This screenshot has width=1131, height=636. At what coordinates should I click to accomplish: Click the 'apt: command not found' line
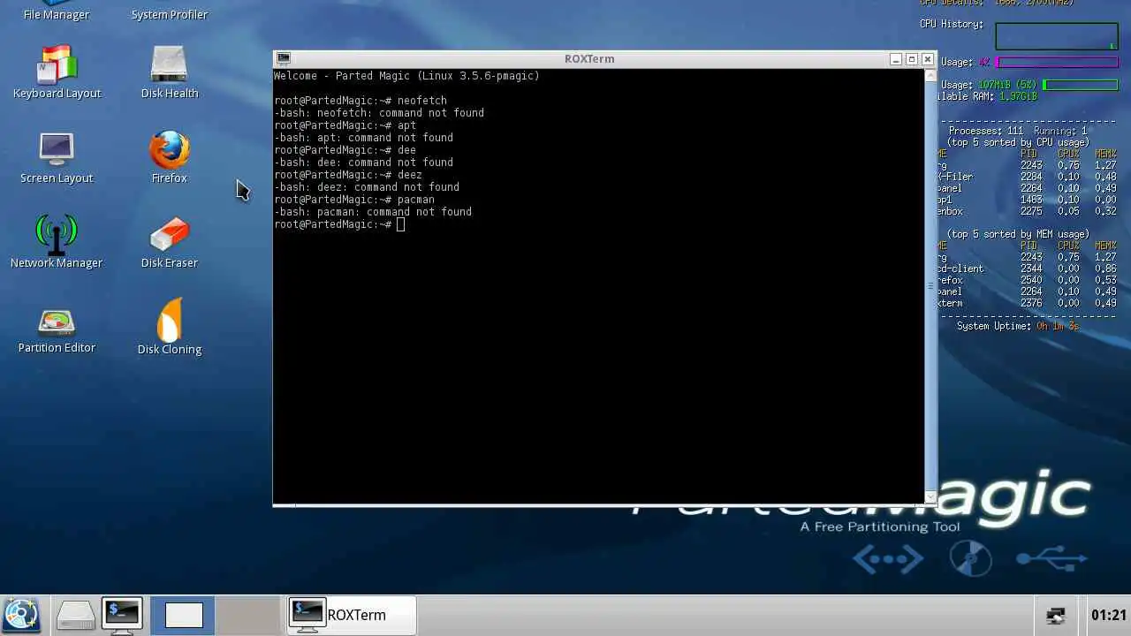point(363,138)
